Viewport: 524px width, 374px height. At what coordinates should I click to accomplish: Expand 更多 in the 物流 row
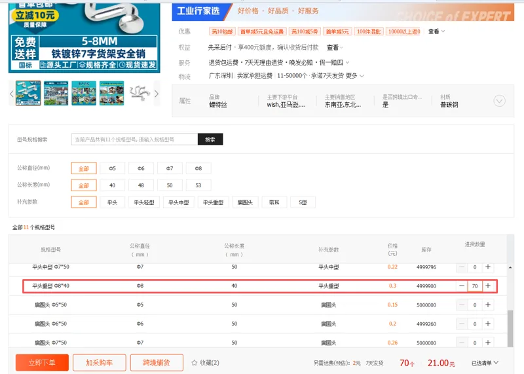tap(355, 76)
